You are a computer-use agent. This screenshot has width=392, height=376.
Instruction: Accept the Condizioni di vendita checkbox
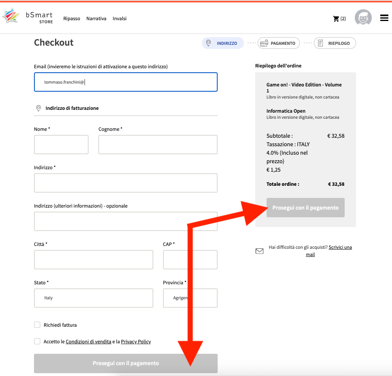click(37, 341)
